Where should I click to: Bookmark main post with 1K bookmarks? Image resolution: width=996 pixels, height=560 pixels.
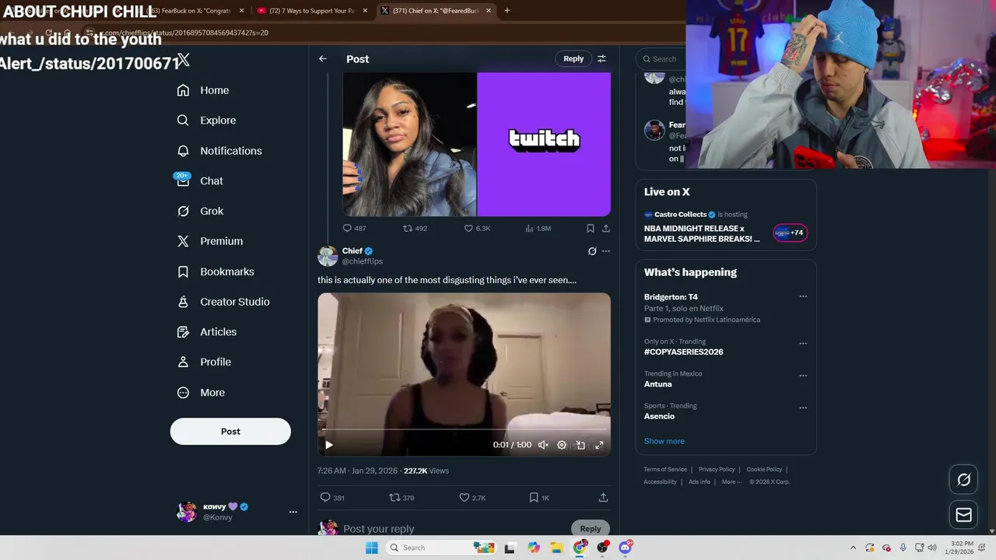(x=539, y=498)
